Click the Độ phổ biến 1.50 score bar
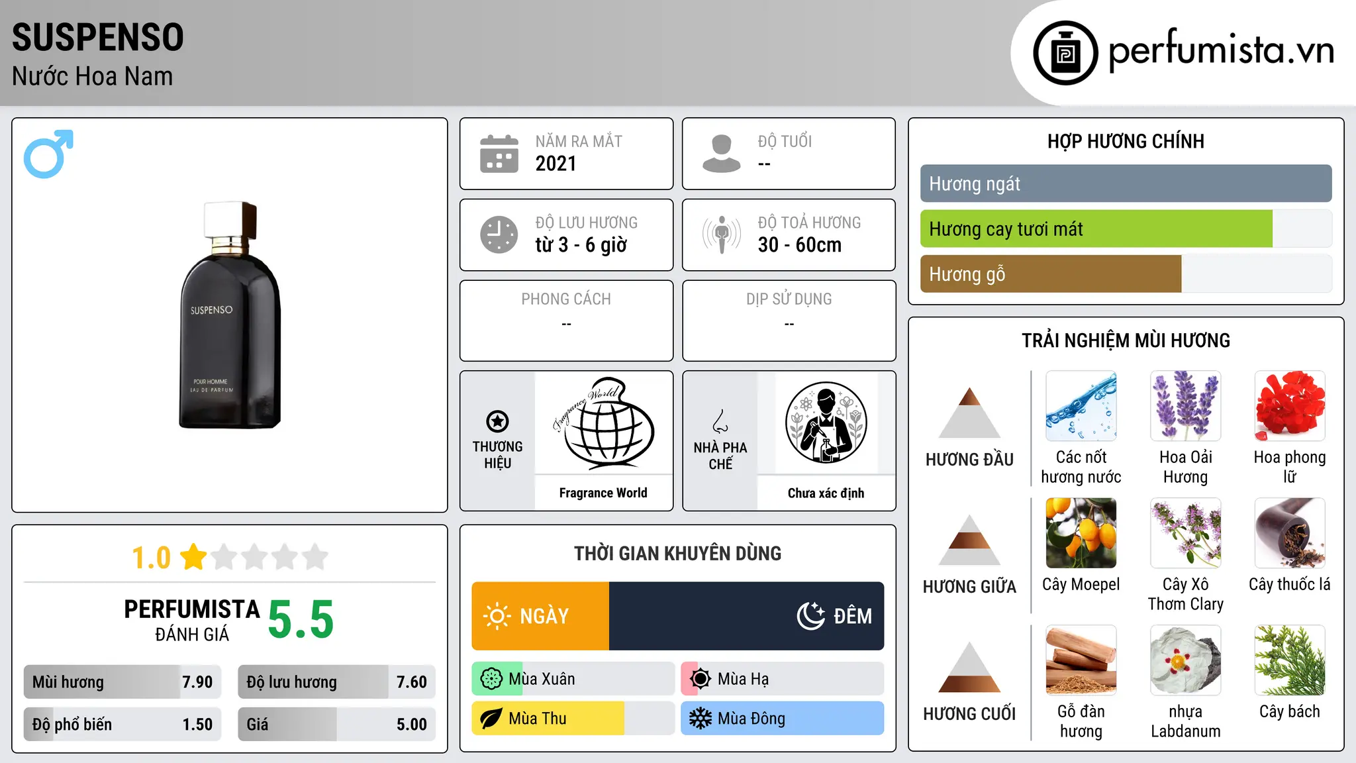The image size is (1356, 763). coord(122,725)
